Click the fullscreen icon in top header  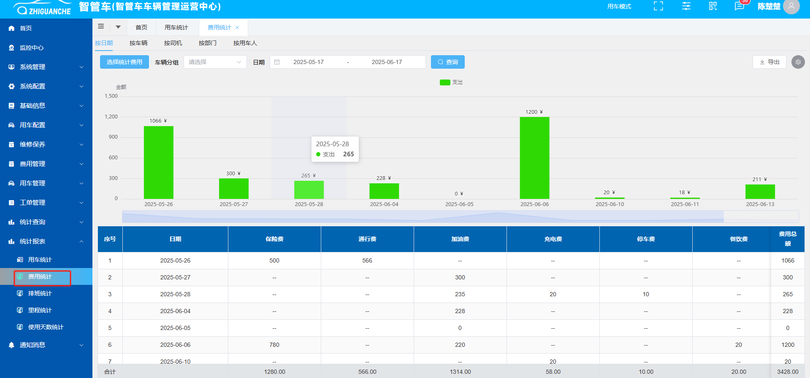pyautogui.click(x=658, y=6)
